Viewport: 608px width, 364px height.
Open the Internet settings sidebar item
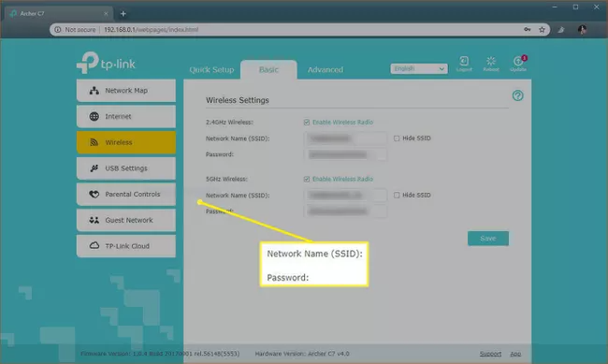(x=126, y=116)
